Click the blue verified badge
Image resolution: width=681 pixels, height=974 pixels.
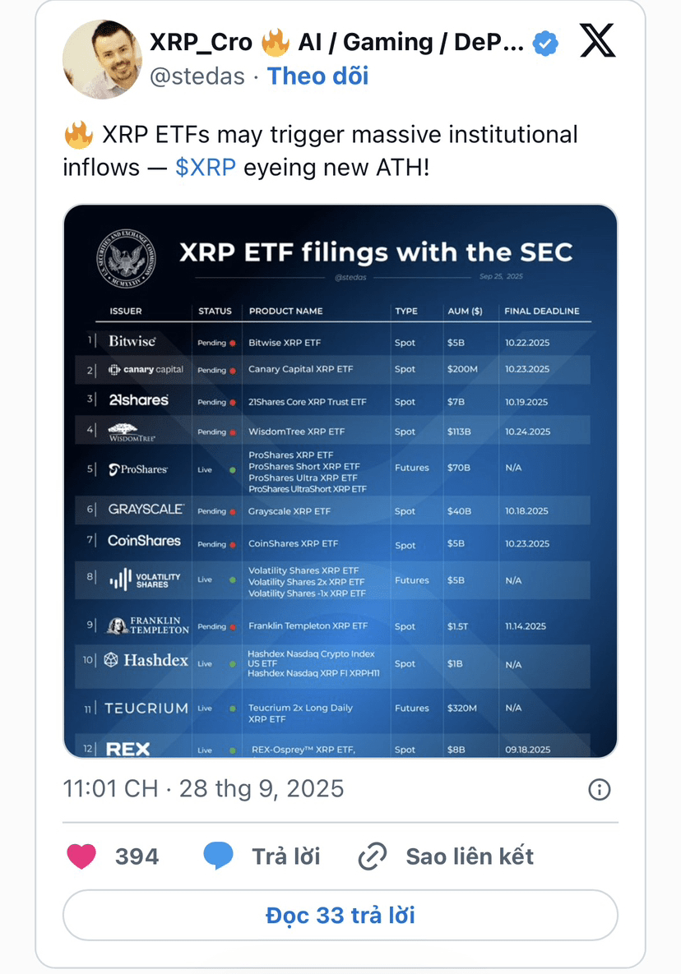click(x=545, y=43)
